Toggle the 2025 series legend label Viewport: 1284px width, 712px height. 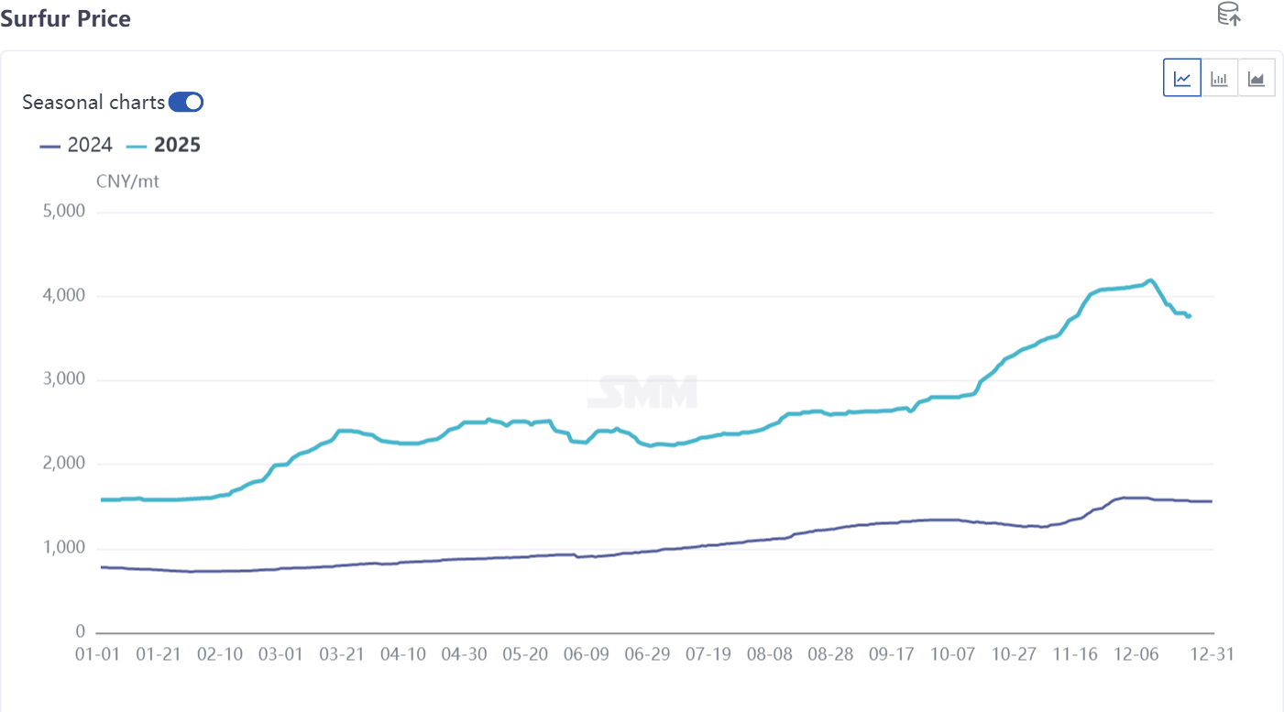[x=177, y=145]
